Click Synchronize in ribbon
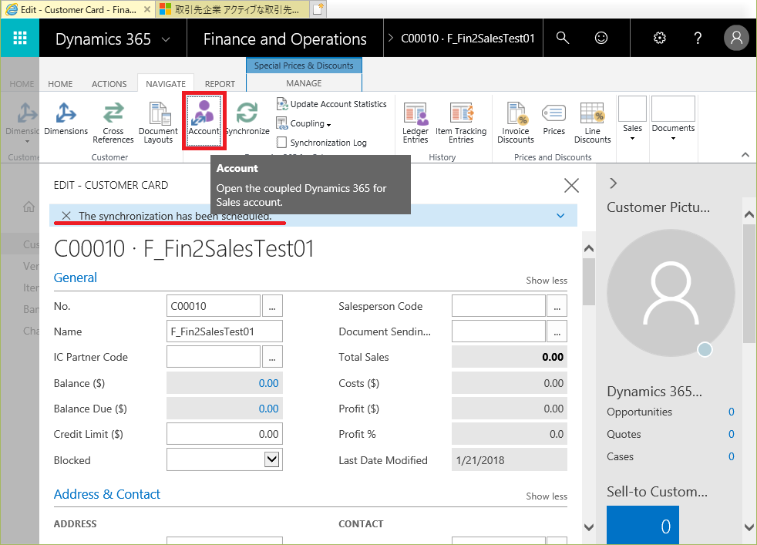Image resolution: width=757 pixels, height=545 pixels. [247, 119]
